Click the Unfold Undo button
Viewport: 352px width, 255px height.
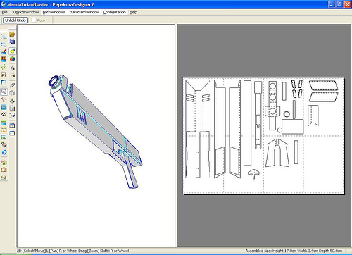[x=15, y=20]
